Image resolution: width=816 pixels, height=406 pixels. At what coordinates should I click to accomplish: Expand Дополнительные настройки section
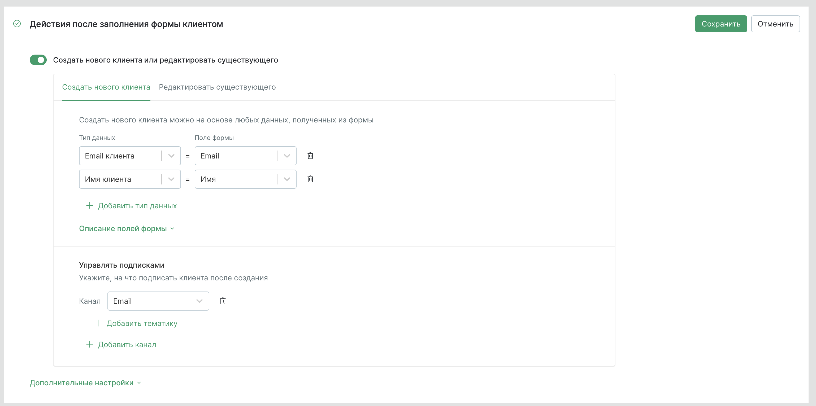point(85,383)
